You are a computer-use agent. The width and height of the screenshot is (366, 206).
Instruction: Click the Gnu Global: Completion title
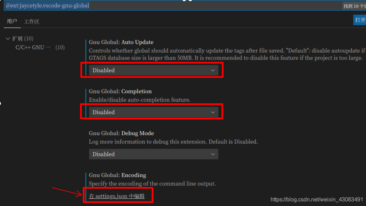(120, 91)
